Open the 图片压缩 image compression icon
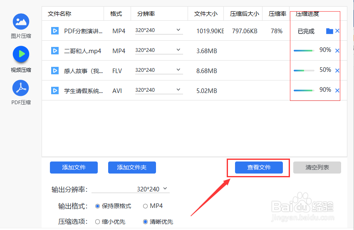Screen dimensions: 354x230 [x=21, y=22]
